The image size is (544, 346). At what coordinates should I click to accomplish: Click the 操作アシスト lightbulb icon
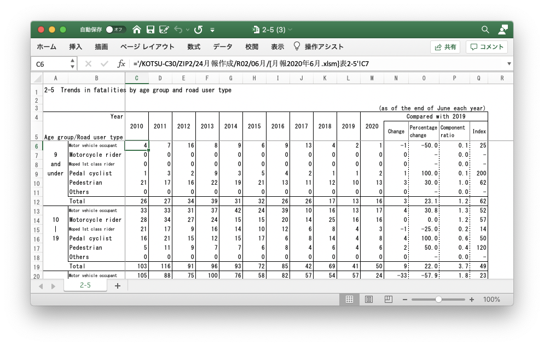(297, 46)
